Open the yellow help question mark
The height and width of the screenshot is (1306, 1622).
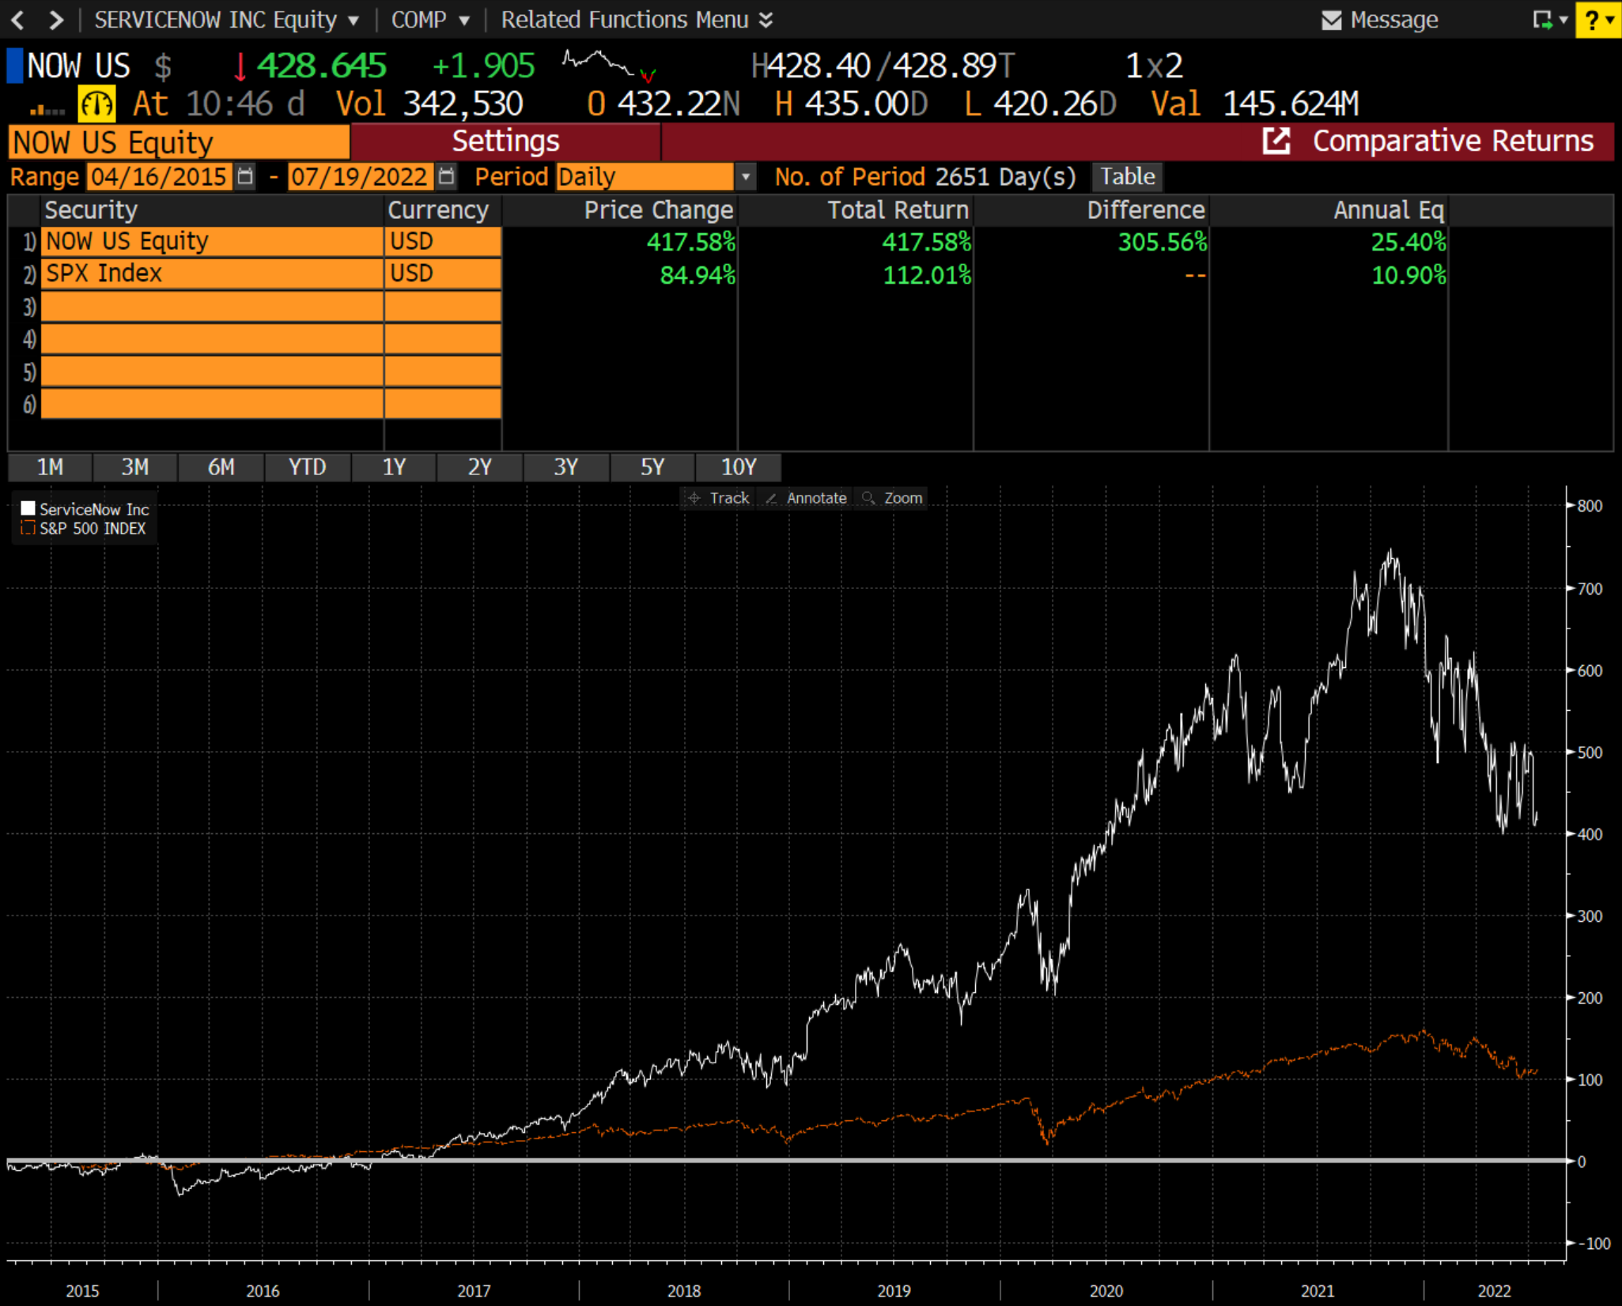click(x=1592, y=20)
